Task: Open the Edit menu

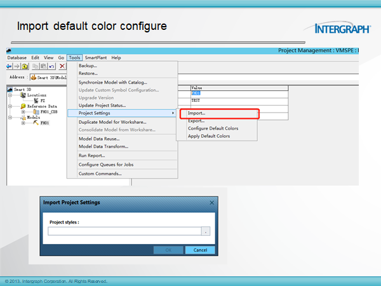Action: coord(35,58)
